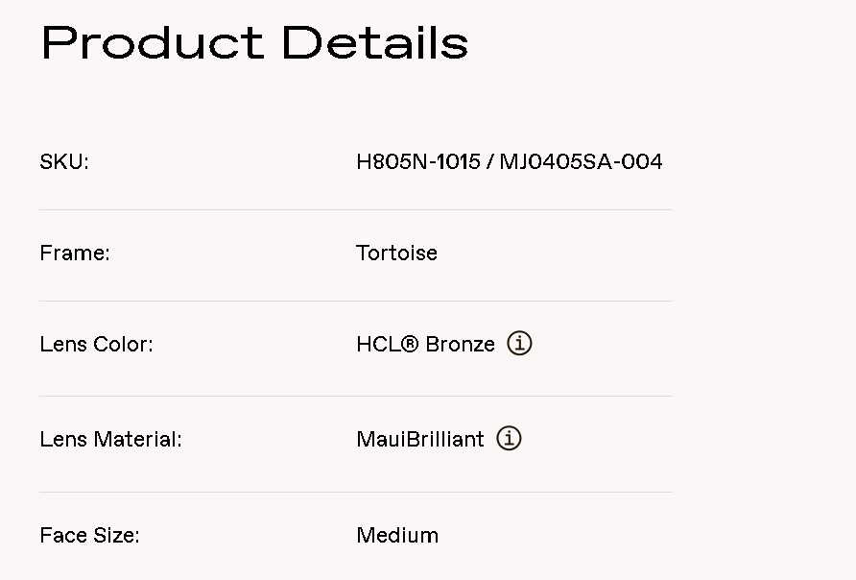Click the Medium face size value
The image size is (856, 580).
click(397, 536)
